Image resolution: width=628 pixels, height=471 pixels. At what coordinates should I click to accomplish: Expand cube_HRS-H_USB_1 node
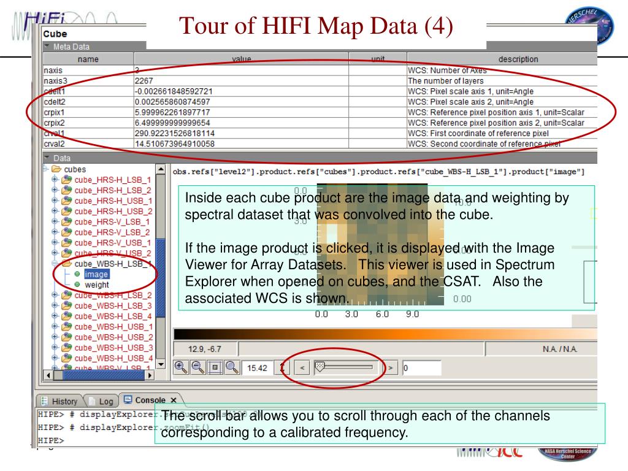click(55, 201)
